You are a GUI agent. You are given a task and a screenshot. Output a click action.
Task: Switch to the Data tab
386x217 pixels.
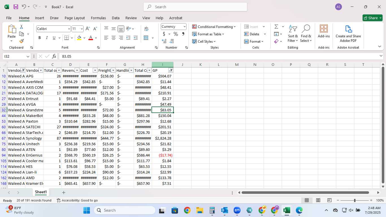[x=116, y=18]
